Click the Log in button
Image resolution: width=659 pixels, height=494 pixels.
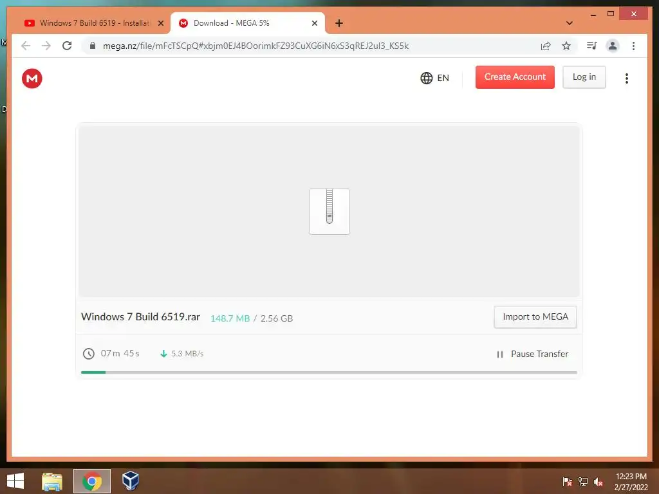(584, 77)
